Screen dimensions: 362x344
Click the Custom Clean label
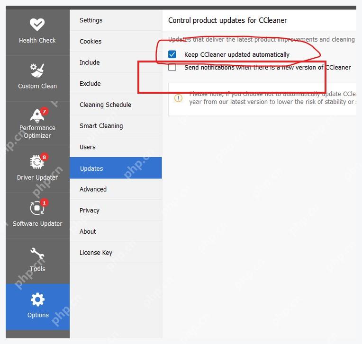[37, 86]
